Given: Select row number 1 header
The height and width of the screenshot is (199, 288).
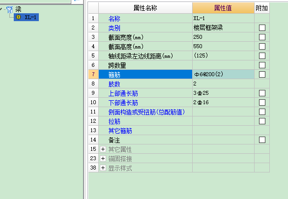Looking at the screenshot, I should (93, 18).
